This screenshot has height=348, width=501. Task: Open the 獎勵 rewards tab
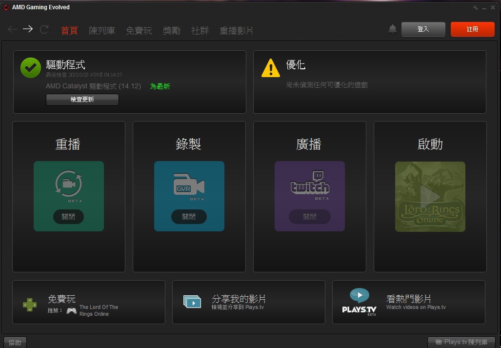click(x=172, y=30)
